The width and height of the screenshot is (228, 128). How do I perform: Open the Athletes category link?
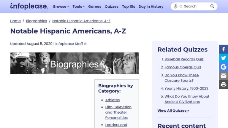click(113, 100)
